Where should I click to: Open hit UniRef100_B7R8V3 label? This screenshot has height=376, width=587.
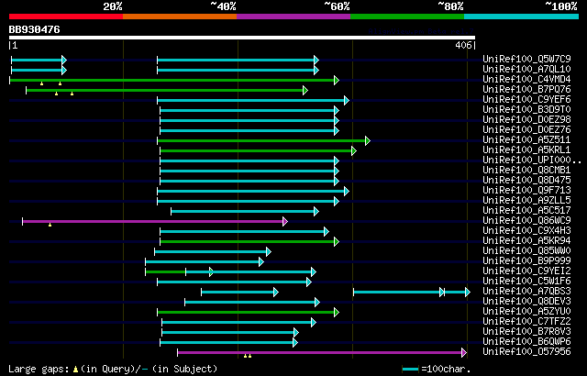coord(526,331)
